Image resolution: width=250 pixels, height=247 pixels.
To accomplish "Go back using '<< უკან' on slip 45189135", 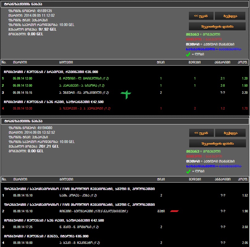I will (x=201, y=16).
